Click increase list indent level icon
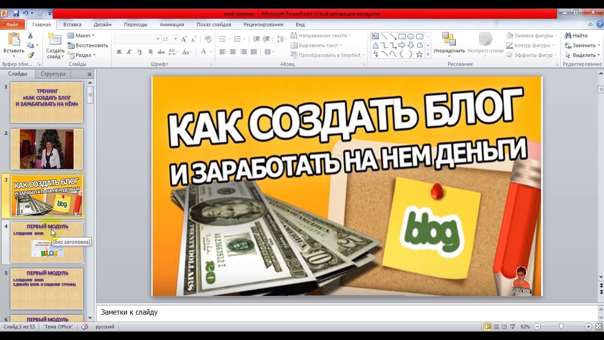The height and width of the screenshot is (340, 604). pos(267,39)
